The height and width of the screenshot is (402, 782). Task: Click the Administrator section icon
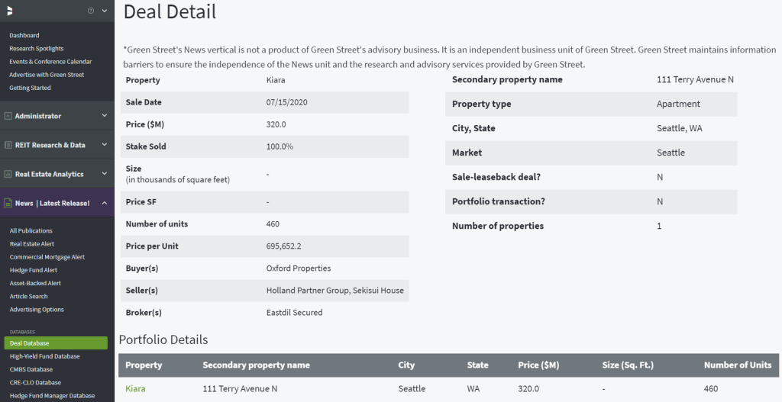[8, 116]
